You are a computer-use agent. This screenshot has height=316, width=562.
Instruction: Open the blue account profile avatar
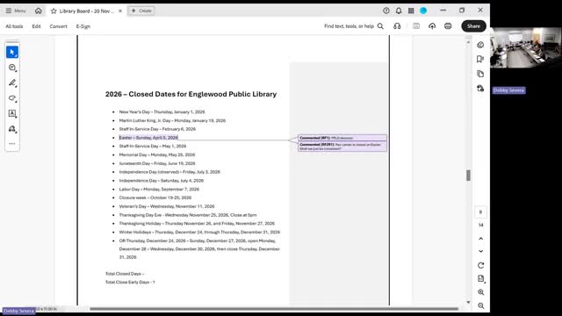pos(423,11)
